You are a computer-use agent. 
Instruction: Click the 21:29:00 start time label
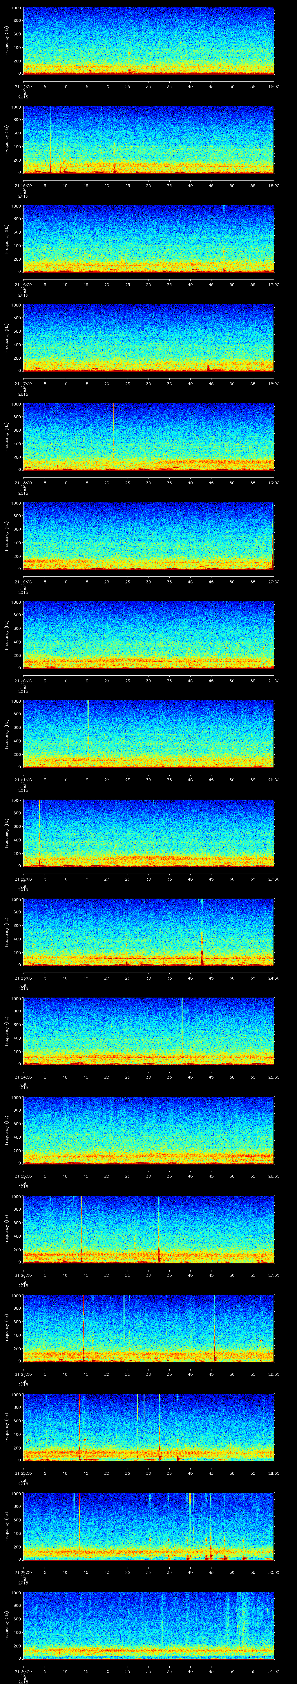23,1572
